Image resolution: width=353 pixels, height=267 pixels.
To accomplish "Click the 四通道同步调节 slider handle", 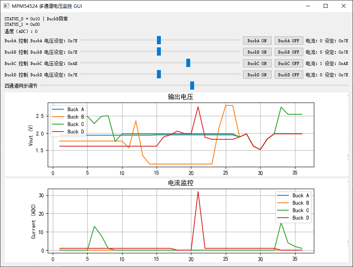I will (192, 85).
